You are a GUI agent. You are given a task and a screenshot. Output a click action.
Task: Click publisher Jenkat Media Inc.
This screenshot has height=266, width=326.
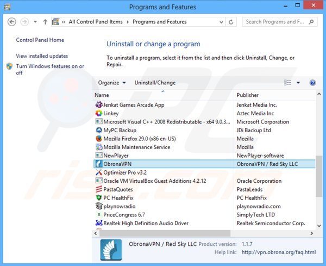257,105
